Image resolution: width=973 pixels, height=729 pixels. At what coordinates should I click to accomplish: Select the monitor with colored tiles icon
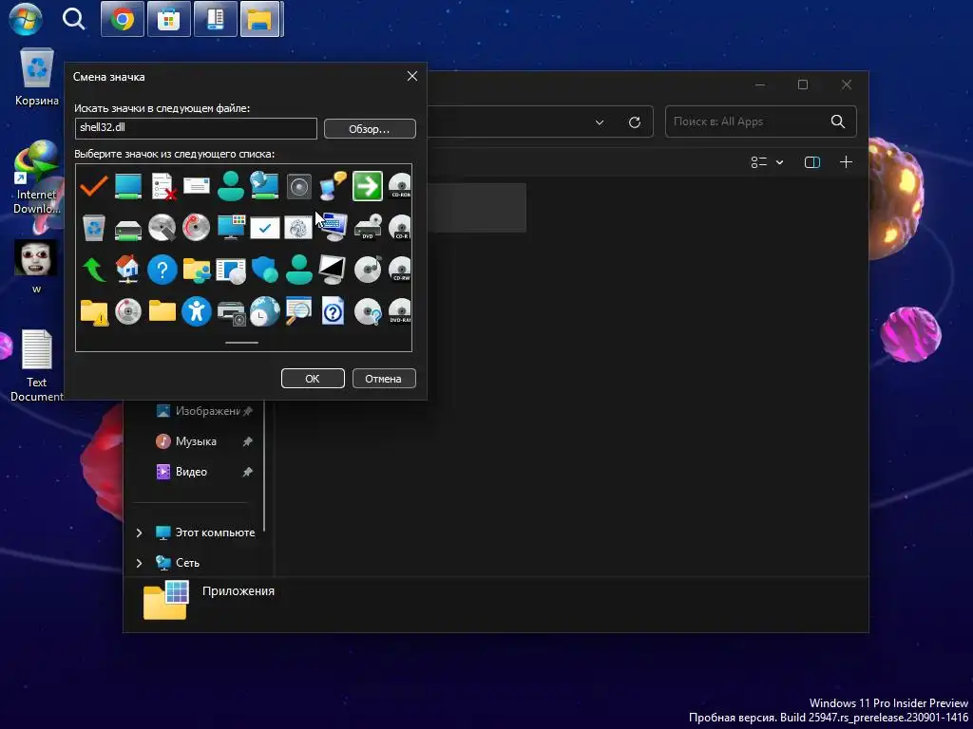(231, 228)
